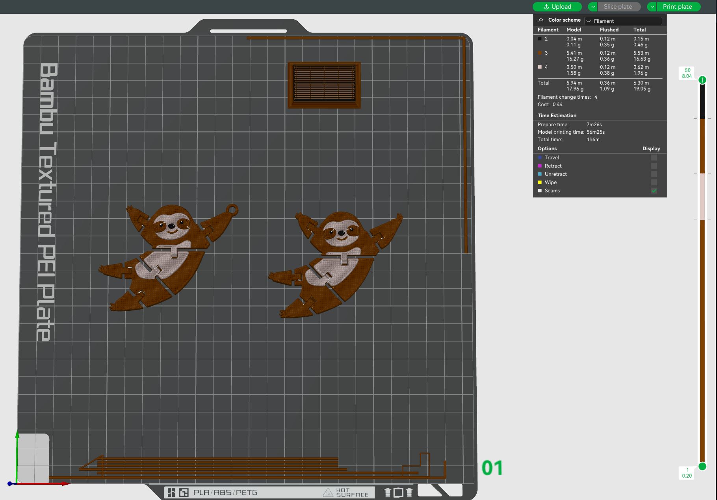Click the blue Travel legend square
717x500 pixels.
point(540,158)
